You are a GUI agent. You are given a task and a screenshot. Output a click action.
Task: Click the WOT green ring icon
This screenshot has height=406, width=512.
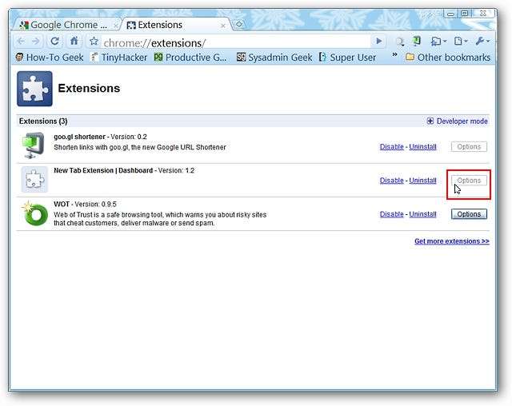[x=34, y=213]
